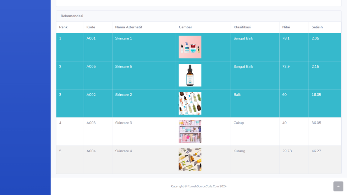Click the Skincare 5 name cell

[x=124, y=66]
